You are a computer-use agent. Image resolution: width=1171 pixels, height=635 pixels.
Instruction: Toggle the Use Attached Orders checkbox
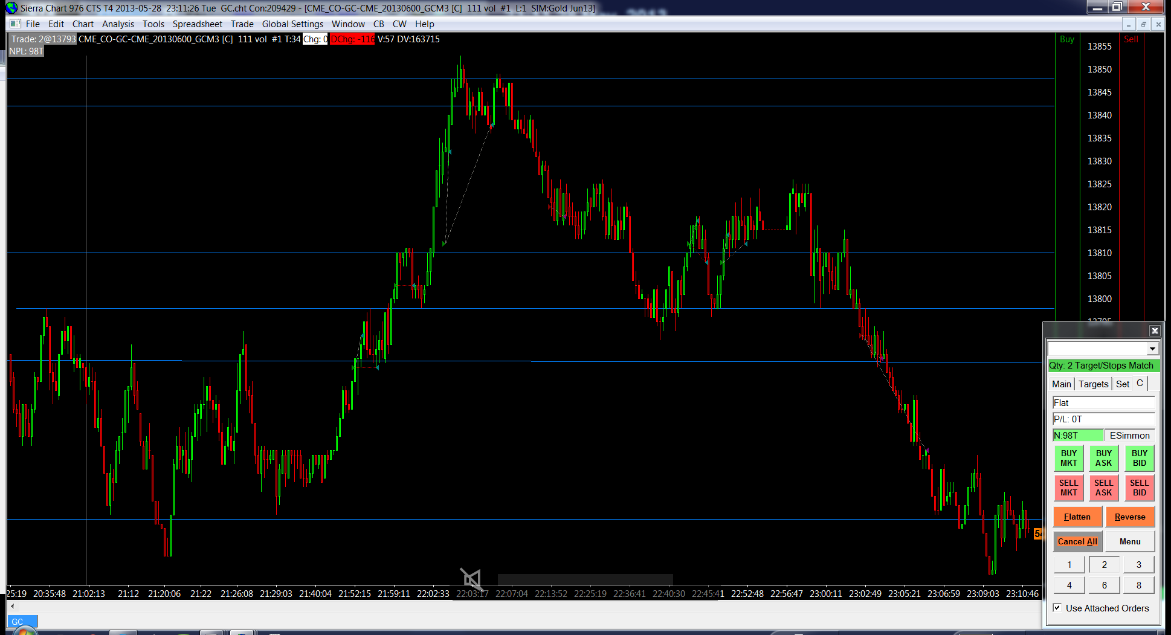[x=1057, y=608]
